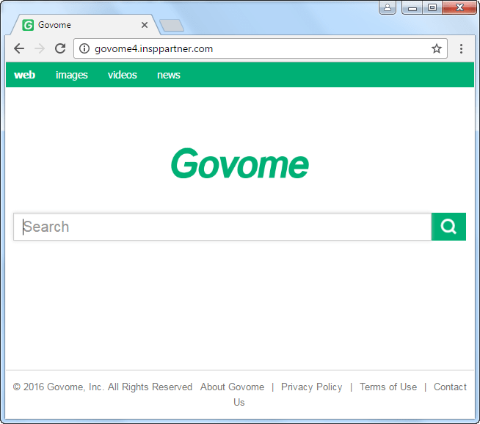Maximize the browser window
The height and width of the screenshot is (424, 480).
432,7
